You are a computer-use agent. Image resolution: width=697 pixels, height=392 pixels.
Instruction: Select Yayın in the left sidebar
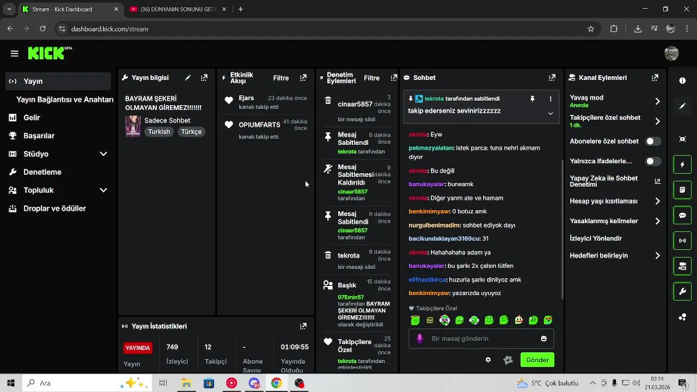click(58, 81)
